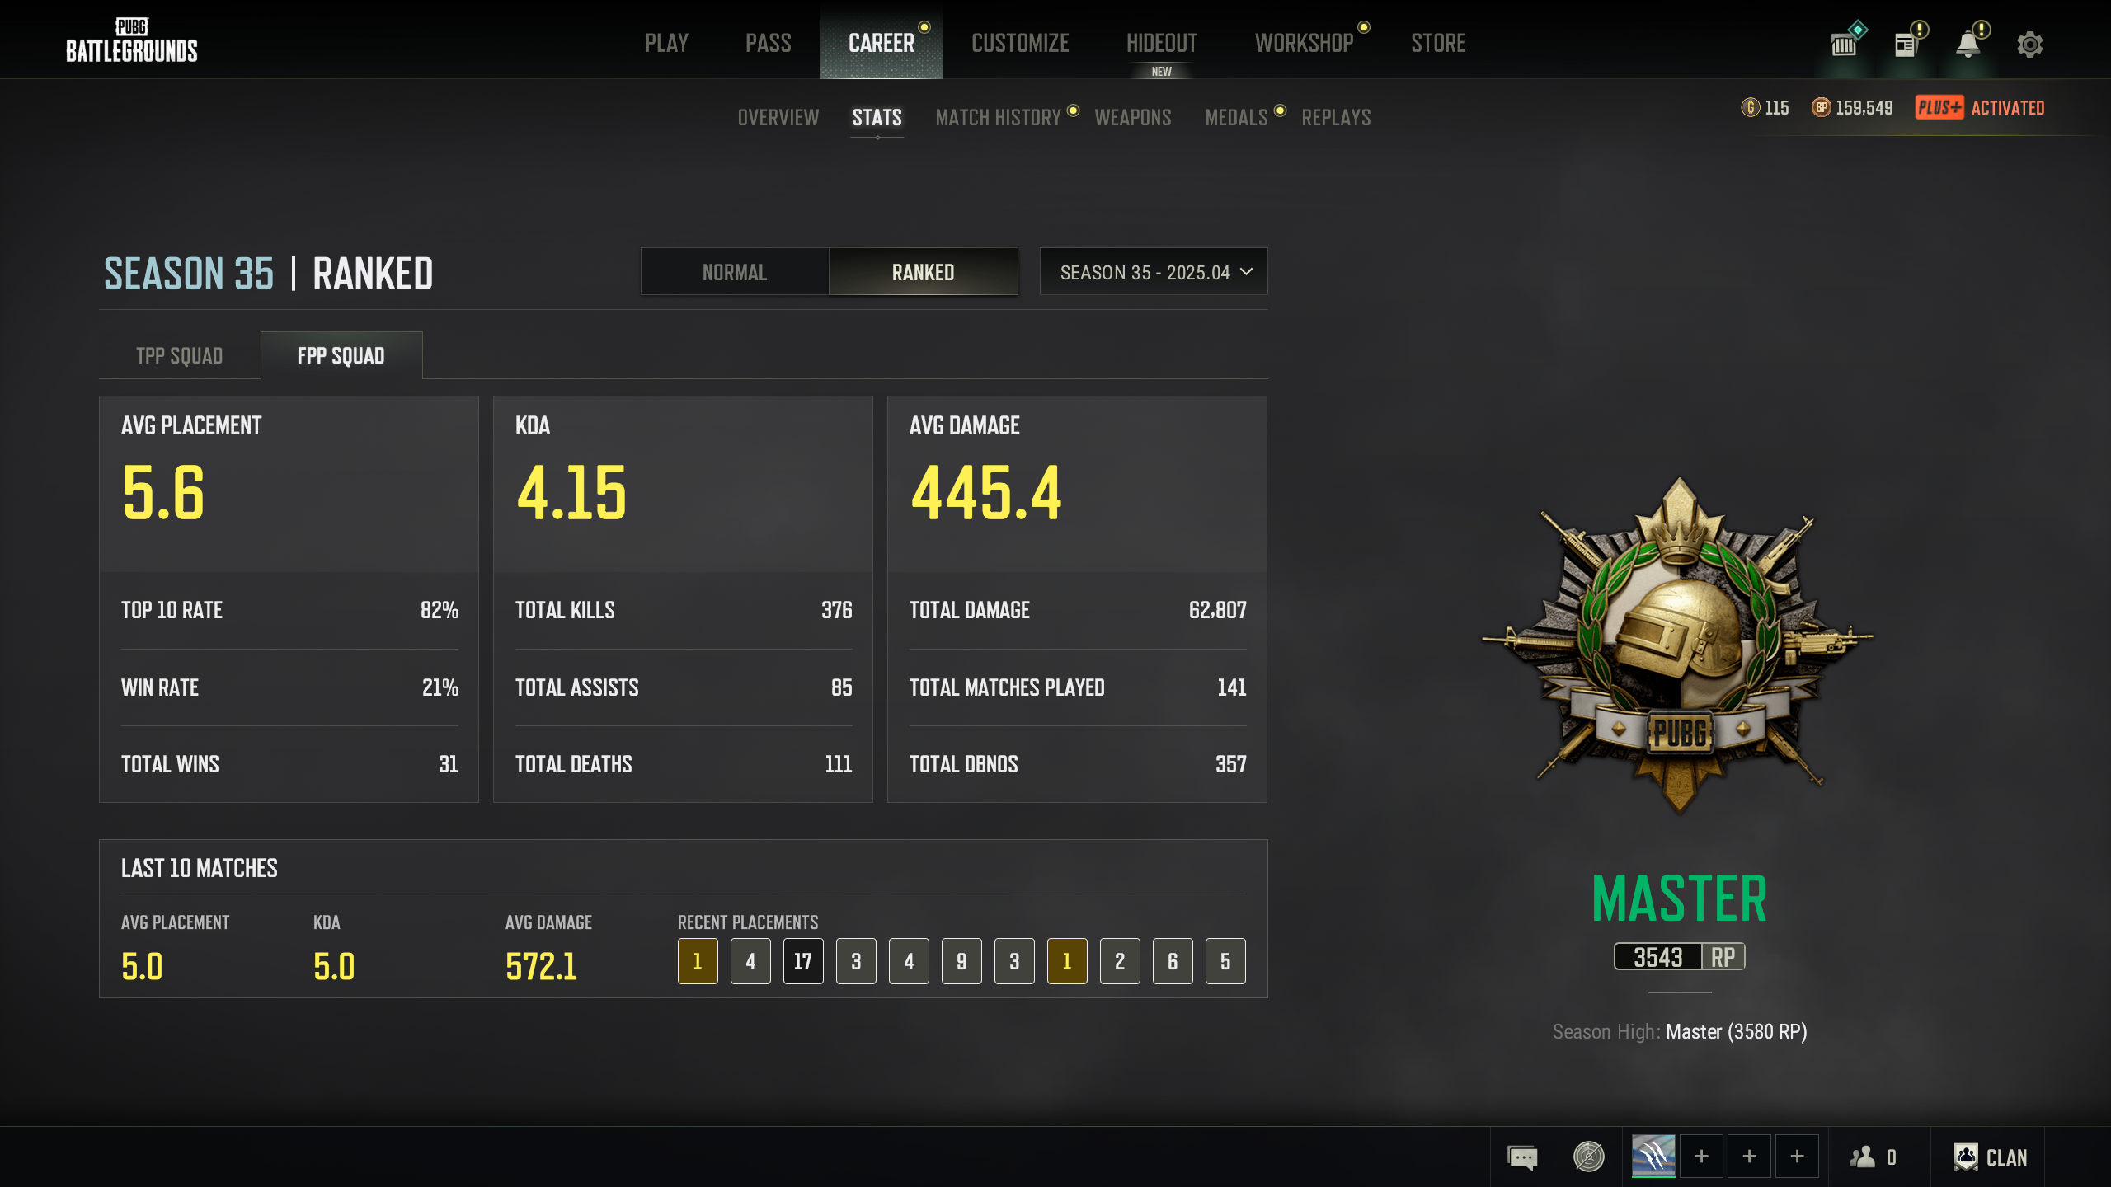2111x1187 pixels.
Task: Open the Hideout menu
Action: click(x=1162, y=43)
